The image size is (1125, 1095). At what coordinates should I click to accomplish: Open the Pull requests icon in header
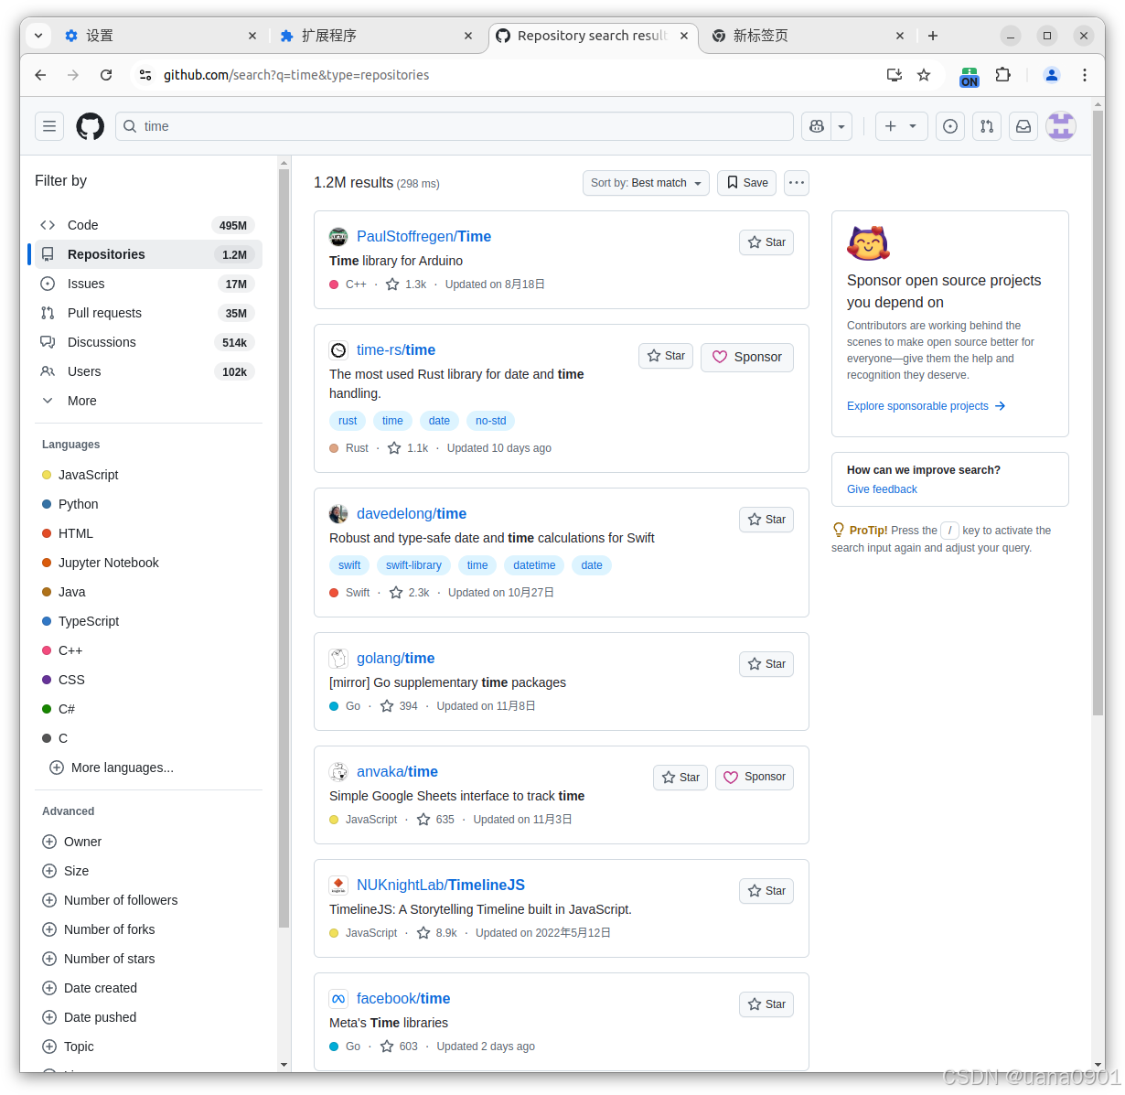click(x=987, y=126)
